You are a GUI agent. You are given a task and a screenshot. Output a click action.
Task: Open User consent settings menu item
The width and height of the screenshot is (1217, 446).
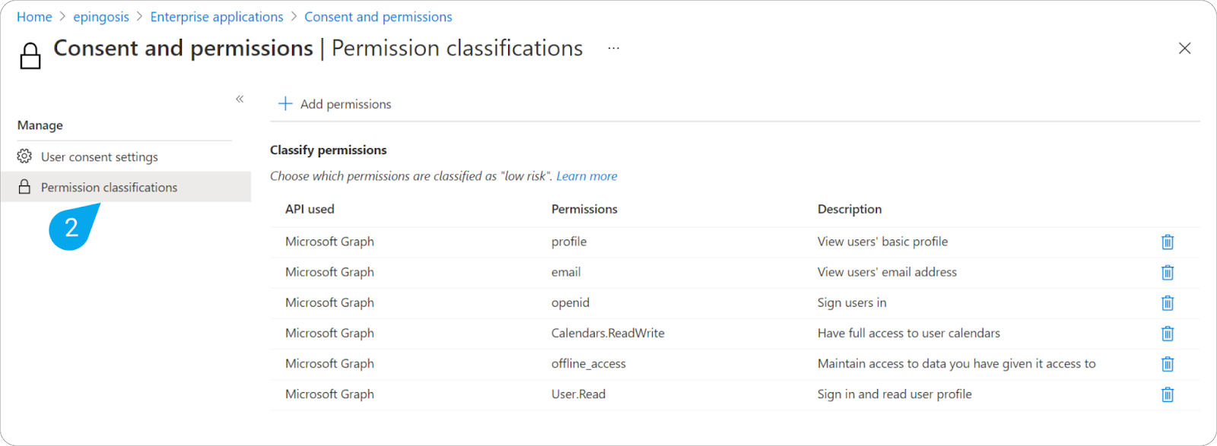(x=100, y=157)
